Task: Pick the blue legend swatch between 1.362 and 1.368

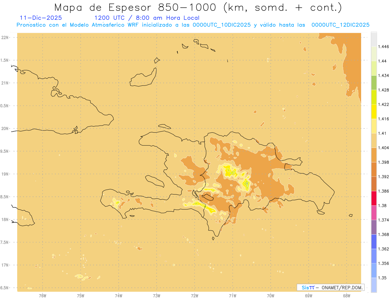Action: 374,242
